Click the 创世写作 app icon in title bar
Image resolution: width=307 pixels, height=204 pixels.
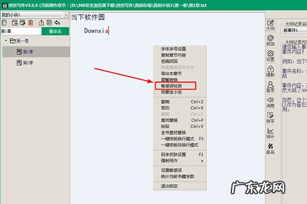coord(5,5)
